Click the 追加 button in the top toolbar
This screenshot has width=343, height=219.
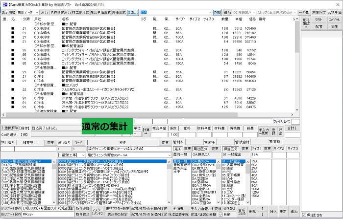227,12
